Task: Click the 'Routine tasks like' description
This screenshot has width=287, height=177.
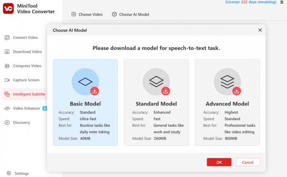Action: coord(95,125)
